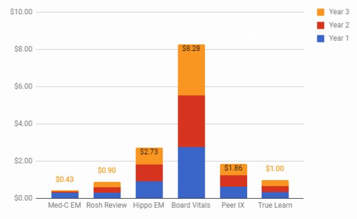Click the Peer IX blue bar segment
The height and width of the screenshot is (219, 357).
point(233,193)
